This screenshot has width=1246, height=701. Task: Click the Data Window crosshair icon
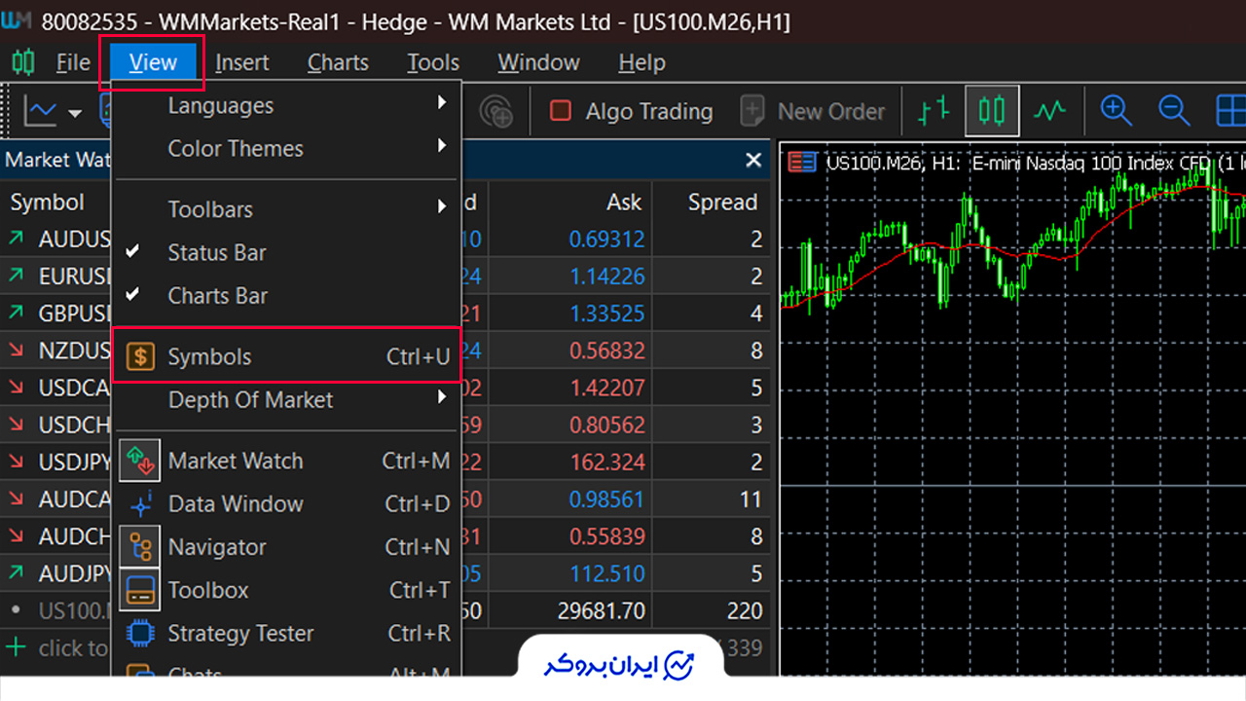point(140,503)
